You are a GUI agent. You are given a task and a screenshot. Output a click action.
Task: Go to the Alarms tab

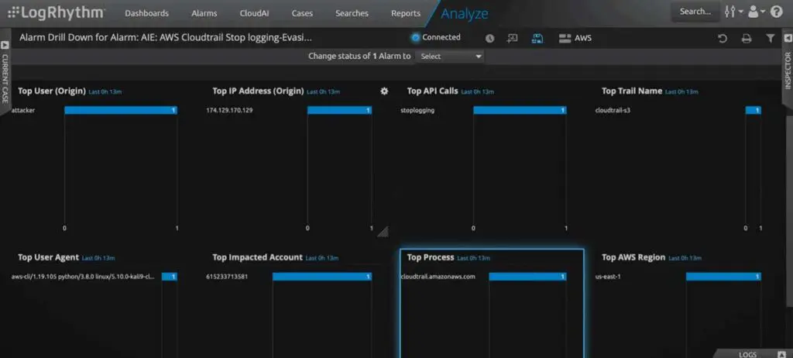pyautogui.click(x=204, y=14)
